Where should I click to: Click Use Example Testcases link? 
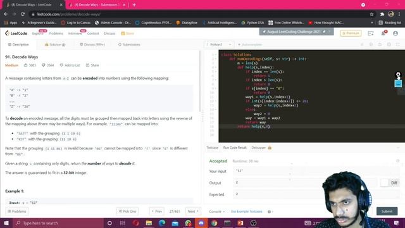246,212
